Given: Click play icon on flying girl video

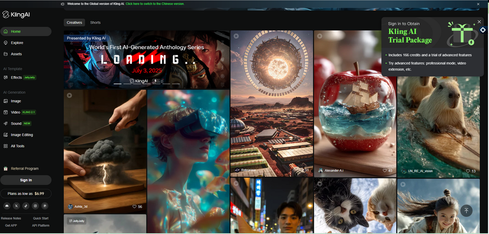Looking at the screenshot, I should point(403,184).
